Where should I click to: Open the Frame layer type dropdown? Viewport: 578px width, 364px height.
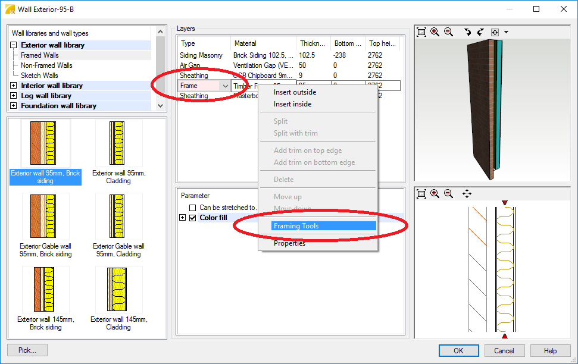pos(224,86)
